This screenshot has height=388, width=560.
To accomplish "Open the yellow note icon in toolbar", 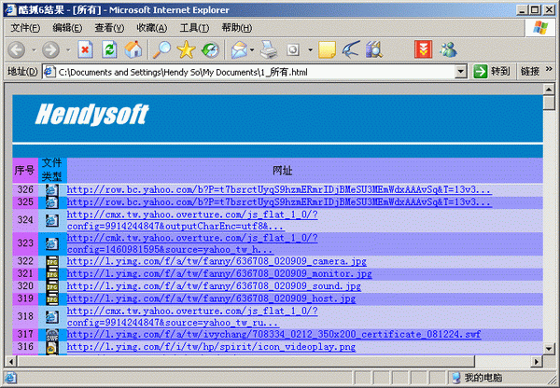I will click(x=328, y=50).
